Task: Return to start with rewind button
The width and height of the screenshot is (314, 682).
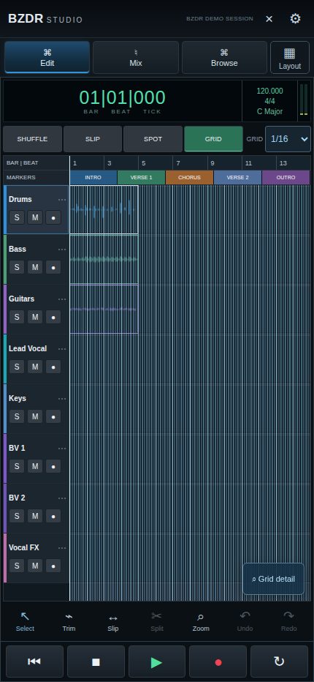Action: point(35,662)
